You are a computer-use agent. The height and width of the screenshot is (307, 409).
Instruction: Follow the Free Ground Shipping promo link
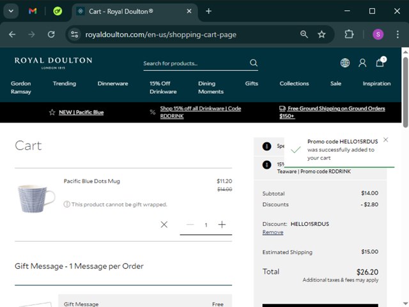click(x=332, y=112)
